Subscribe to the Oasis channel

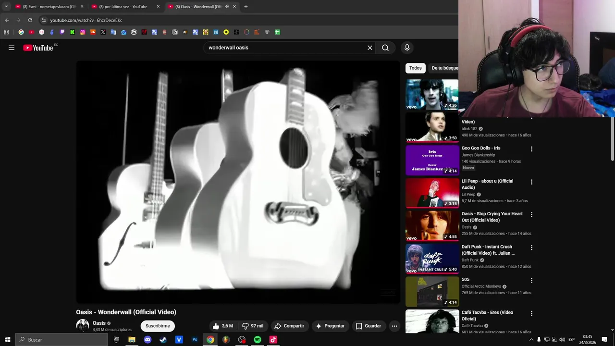click(x=158, y=326)
